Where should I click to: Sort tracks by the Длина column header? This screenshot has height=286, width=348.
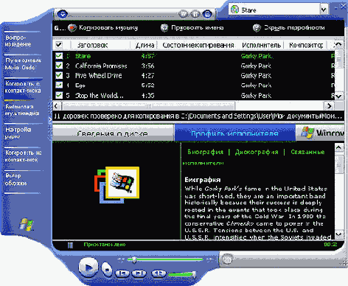pyautogui.click(x=144, y=45)
